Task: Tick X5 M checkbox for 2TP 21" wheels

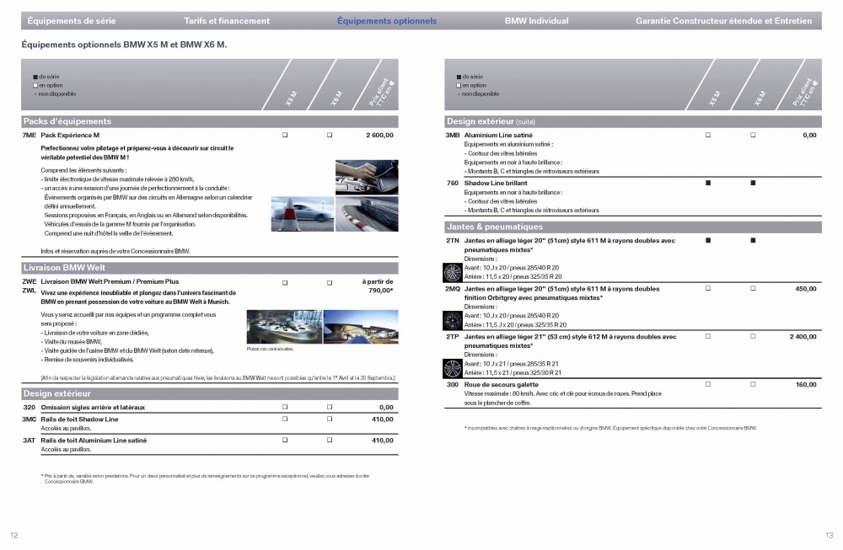Action: click(x=708, y=336)
